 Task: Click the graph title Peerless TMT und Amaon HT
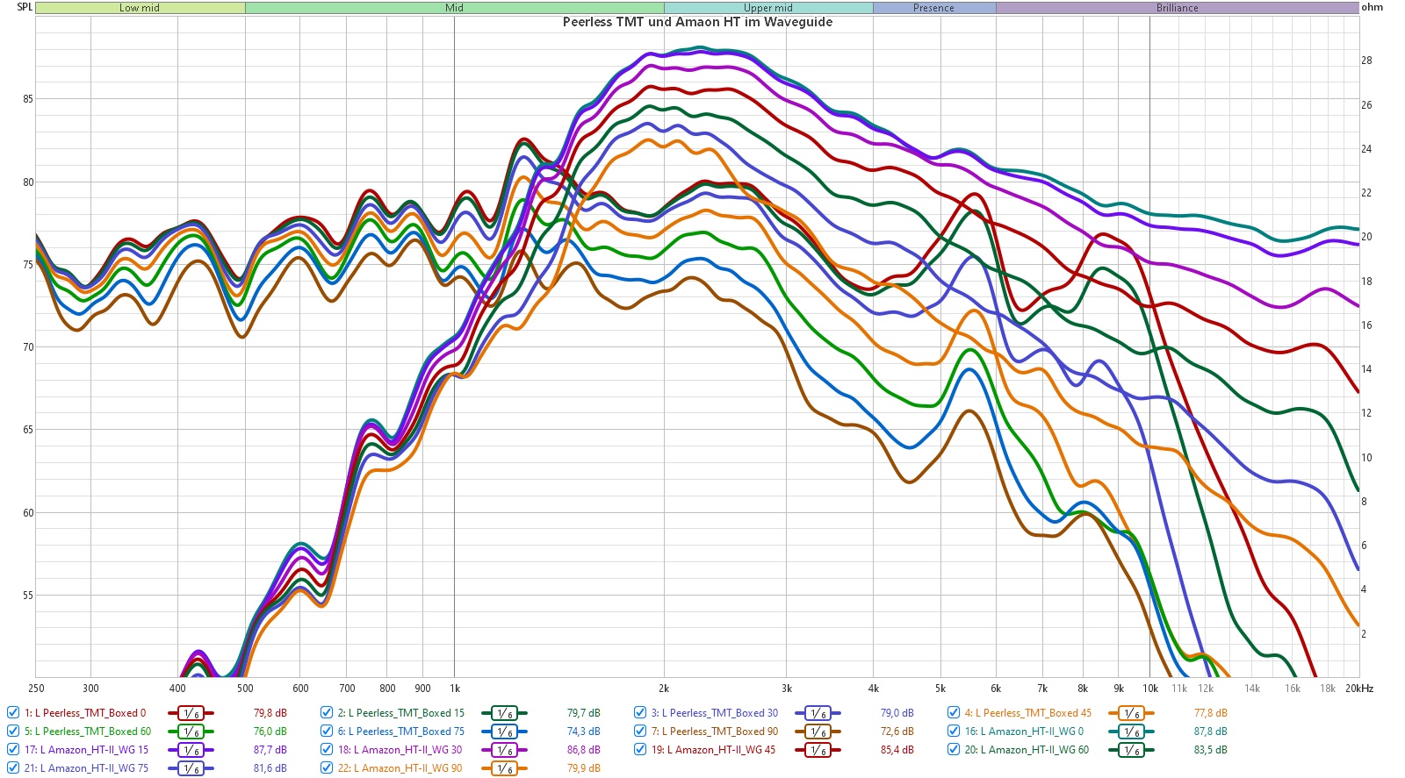(x=697, y=22)
